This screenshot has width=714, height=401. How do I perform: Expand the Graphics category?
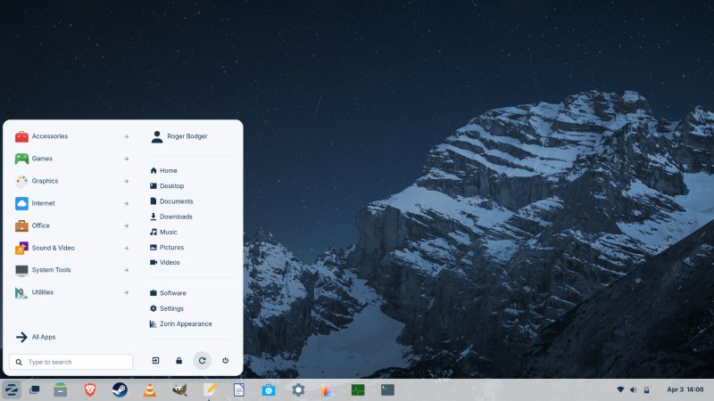click(x=71, y=181)
